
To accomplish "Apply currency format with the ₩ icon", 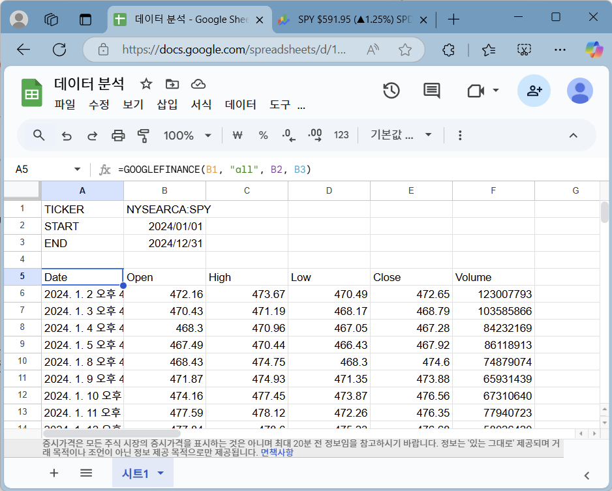I will pyautogui.click(x=237, y=135).
